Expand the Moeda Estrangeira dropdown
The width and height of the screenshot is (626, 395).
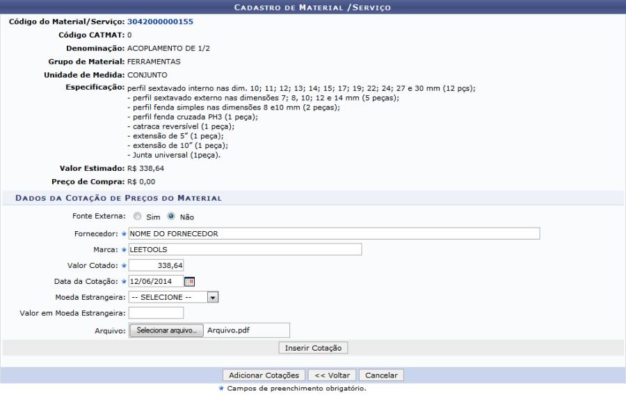pos(213,297)
